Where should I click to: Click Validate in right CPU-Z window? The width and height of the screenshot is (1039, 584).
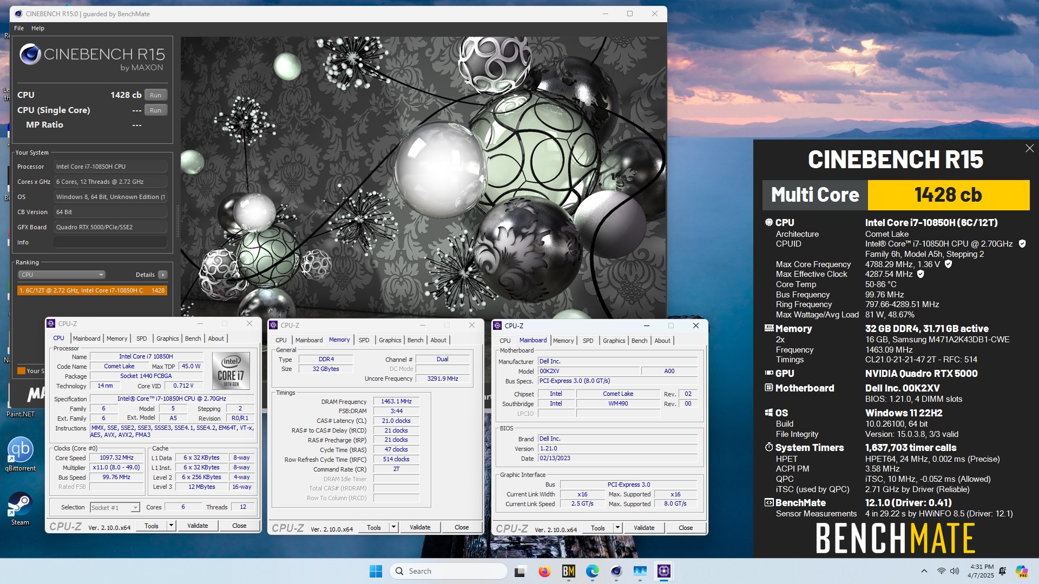[644, 528]
